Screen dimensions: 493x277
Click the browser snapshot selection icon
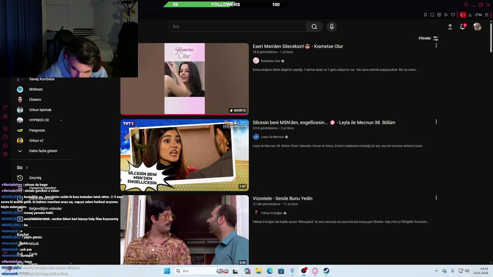[x=432, y=15]
